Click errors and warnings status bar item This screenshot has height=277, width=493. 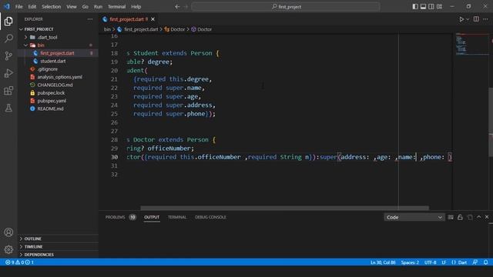(x=19, y=262)
